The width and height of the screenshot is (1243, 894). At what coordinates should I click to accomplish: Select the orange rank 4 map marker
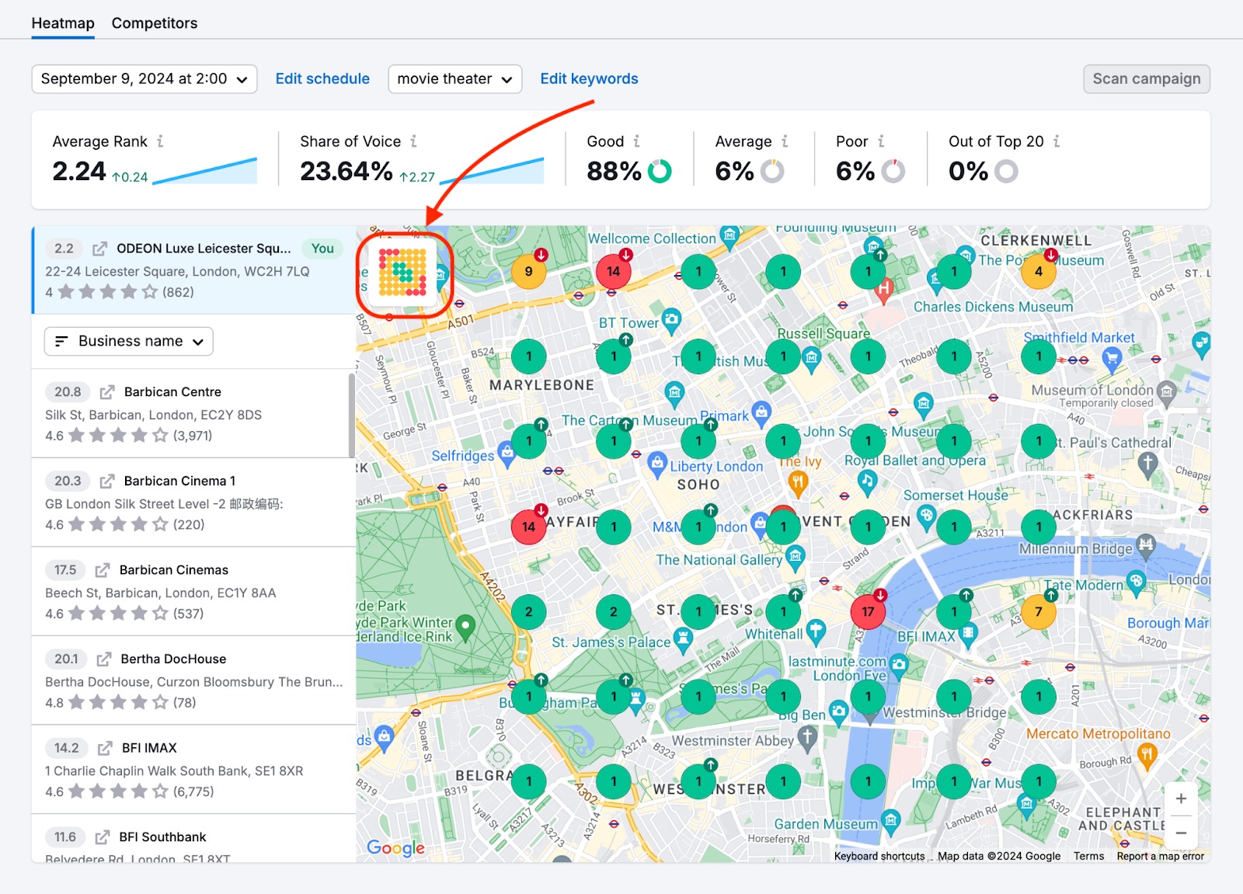pyautogui.click(x=1039, y=272)
